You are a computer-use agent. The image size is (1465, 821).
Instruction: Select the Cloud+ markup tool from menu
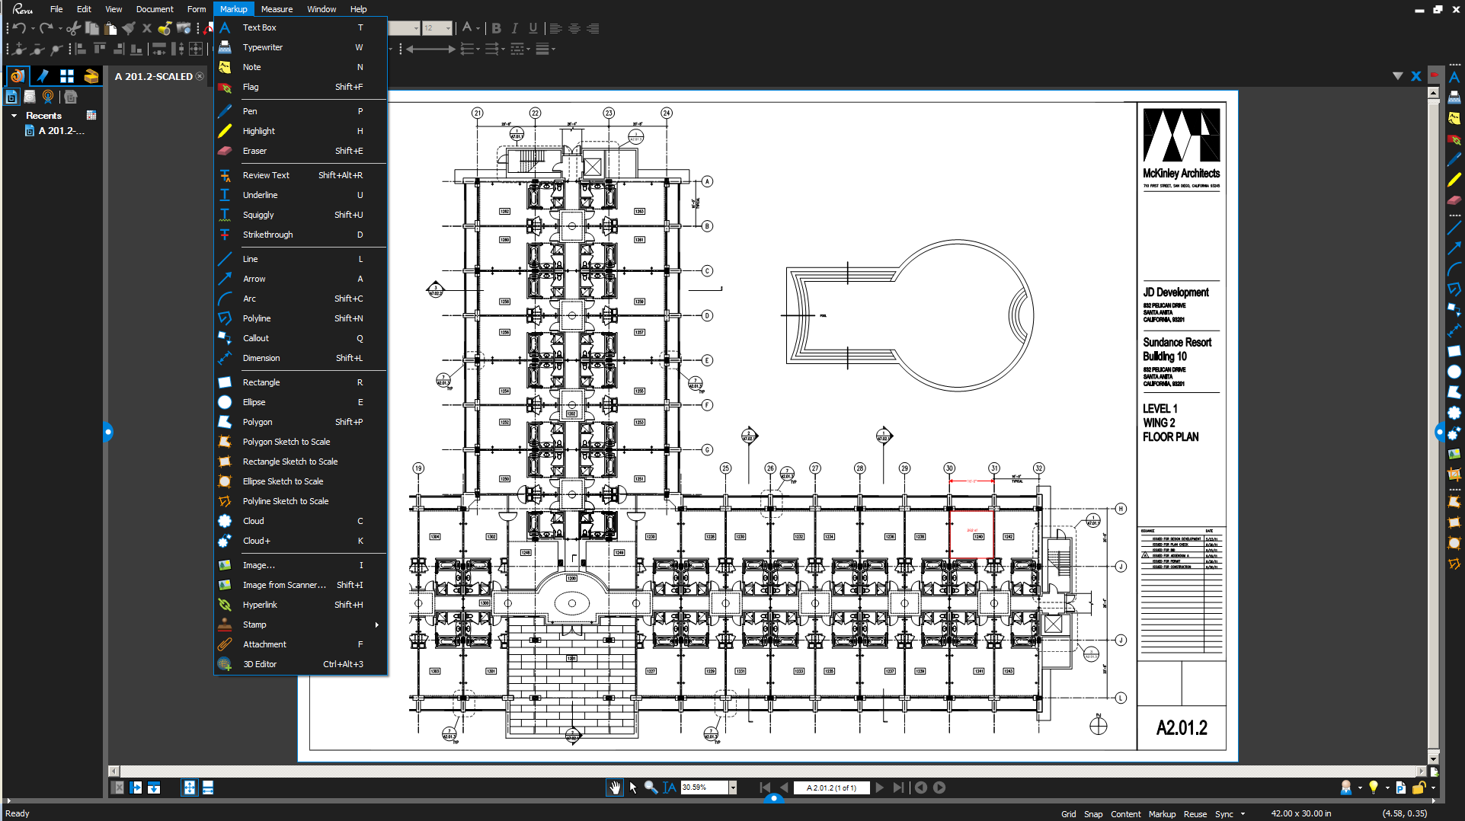(x=256, y=541)
